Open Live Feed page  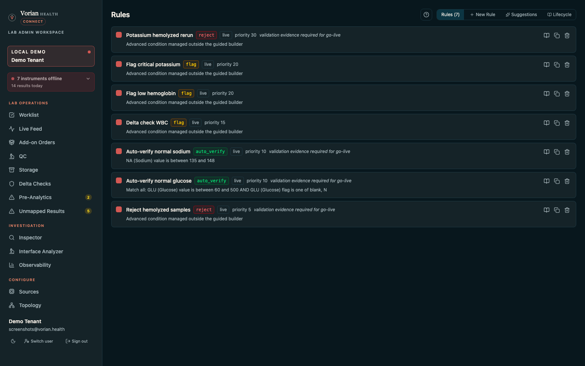pos(51,129)
